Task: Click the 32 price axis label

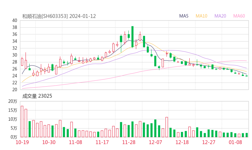Action: (x=15, y=48)
